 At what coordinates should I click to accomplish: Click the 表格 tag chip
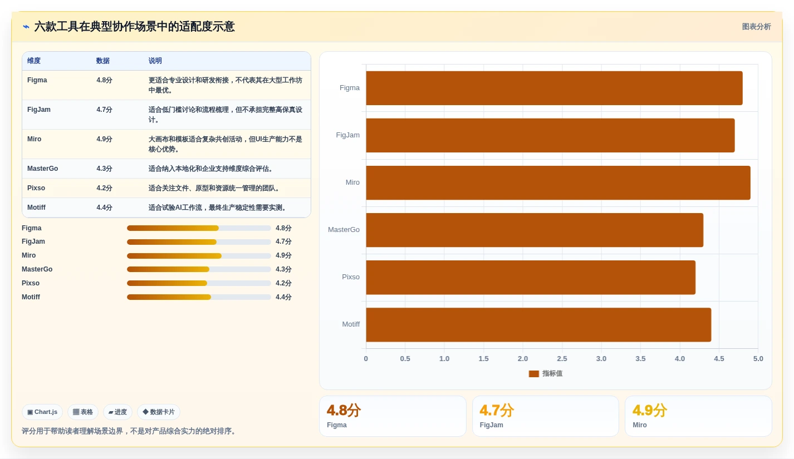point(83,412)
